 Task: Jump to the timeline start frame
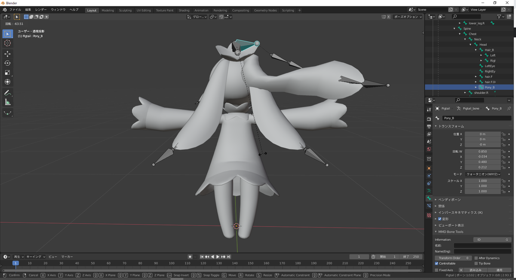click(x=202, y=257)
